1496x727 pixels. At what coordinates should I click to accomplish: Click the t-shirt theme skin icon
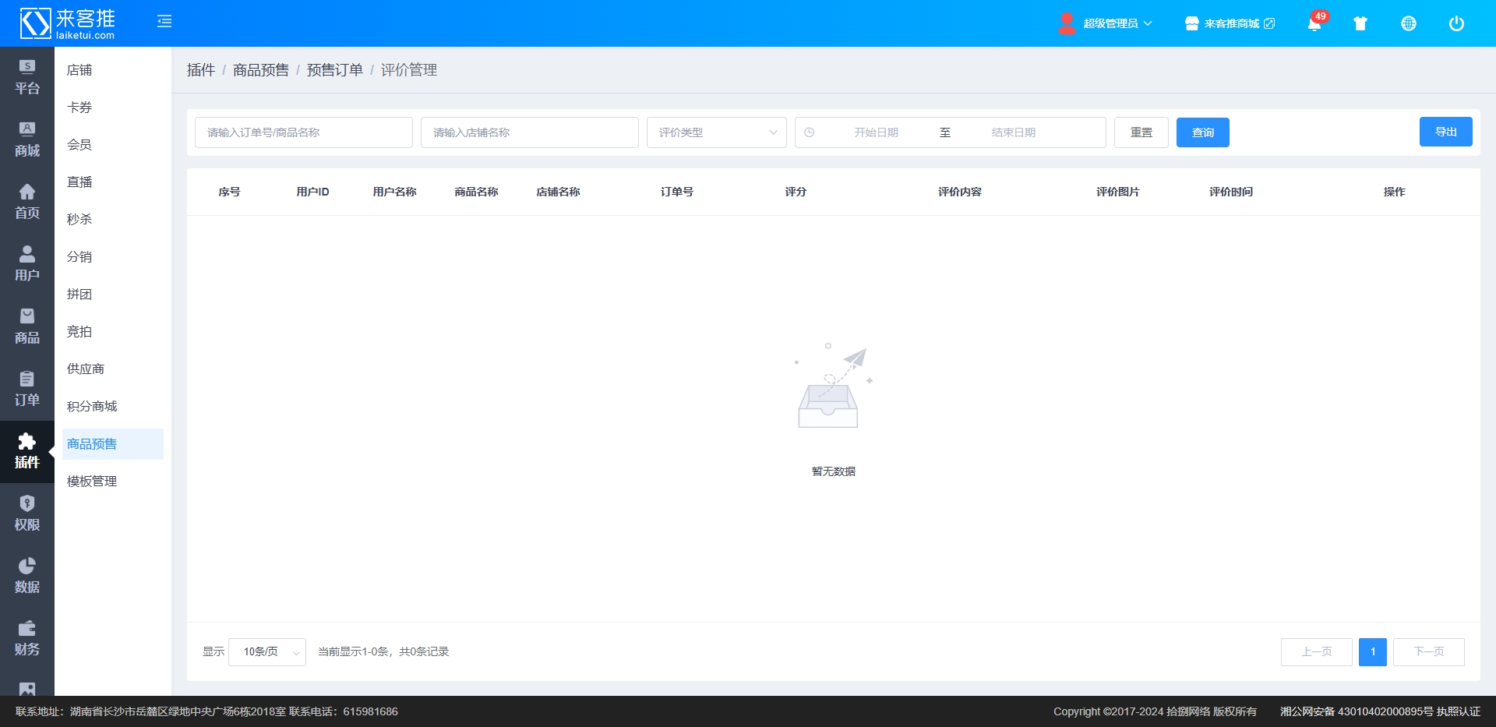1360,23
